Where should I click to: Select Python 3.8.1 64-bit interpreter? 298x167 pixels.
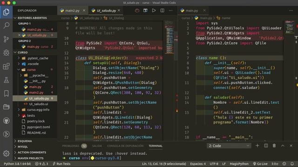click(17, 164)
